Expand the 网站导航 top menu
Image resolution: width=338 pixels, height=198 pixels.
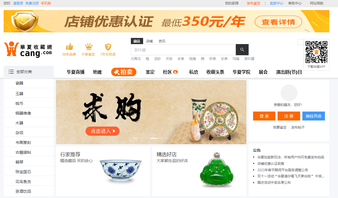coord(317,3)
